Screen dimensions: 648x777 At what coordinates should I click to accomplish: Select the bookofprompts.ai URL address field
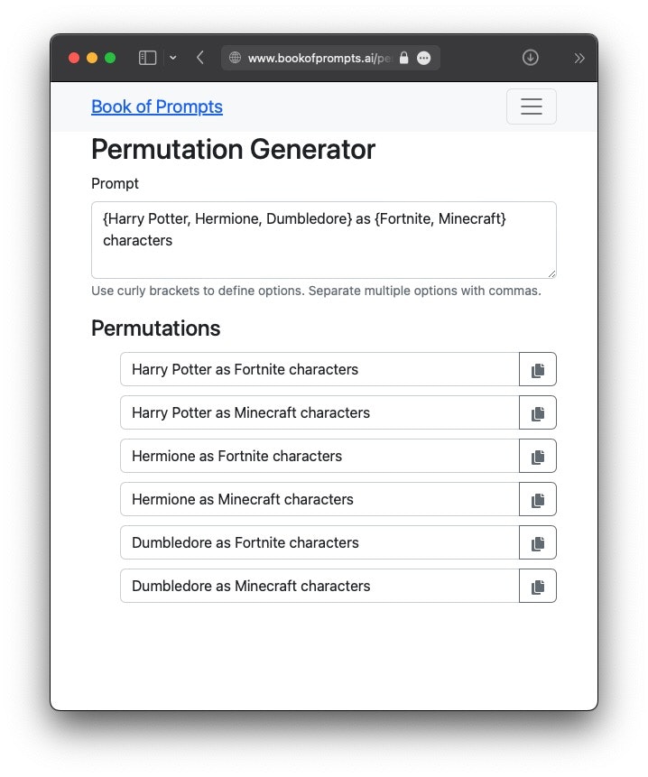[x=318, y=58]
